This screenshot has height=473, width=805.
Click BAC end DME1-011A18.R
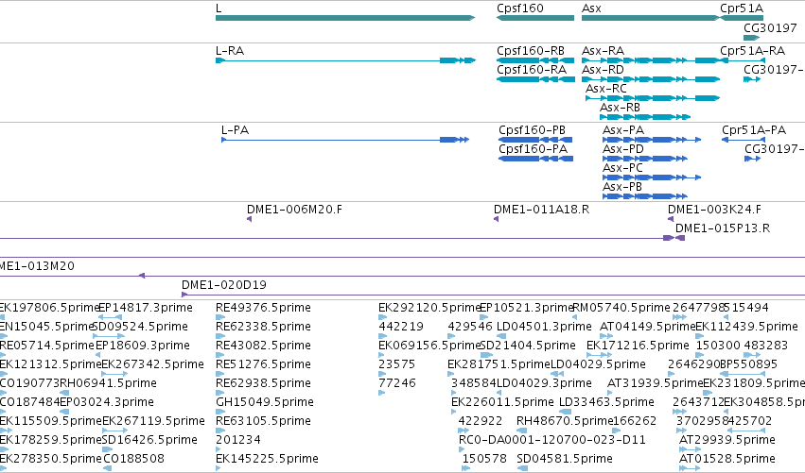tap(542, 210)
